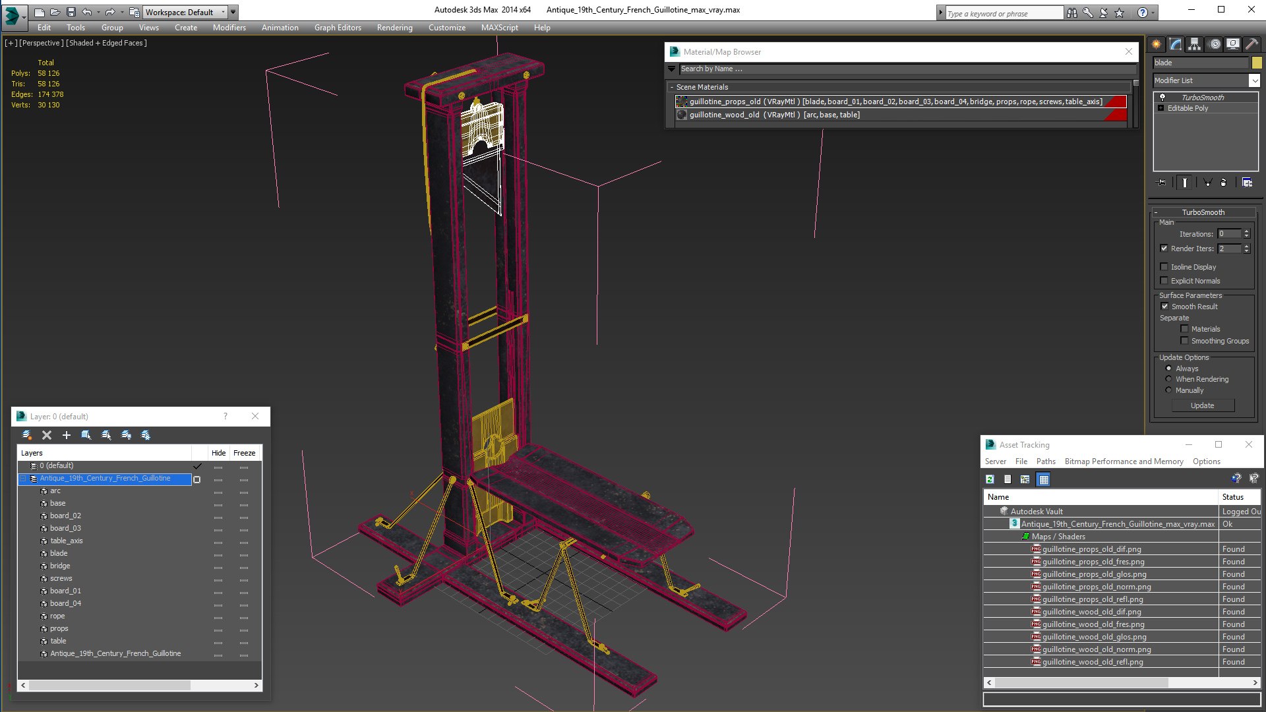The width and height of the screenshot is (1266, 712).
Task: Collapse TurboSmooth rollout header
Action: [x=1203, y=212]
